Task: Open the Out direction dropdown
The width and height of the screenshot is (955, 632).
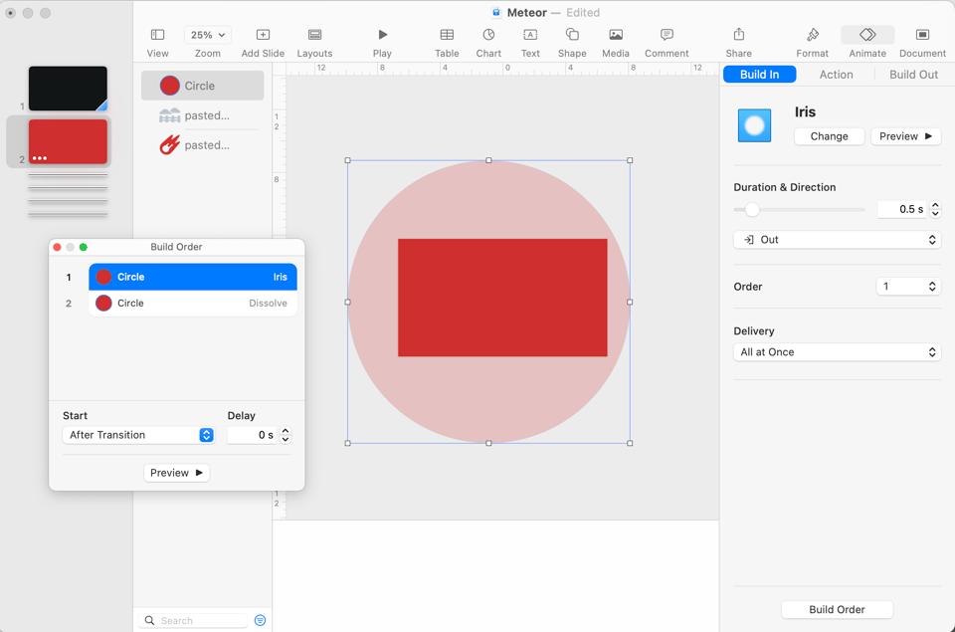Action: (837, 239)
